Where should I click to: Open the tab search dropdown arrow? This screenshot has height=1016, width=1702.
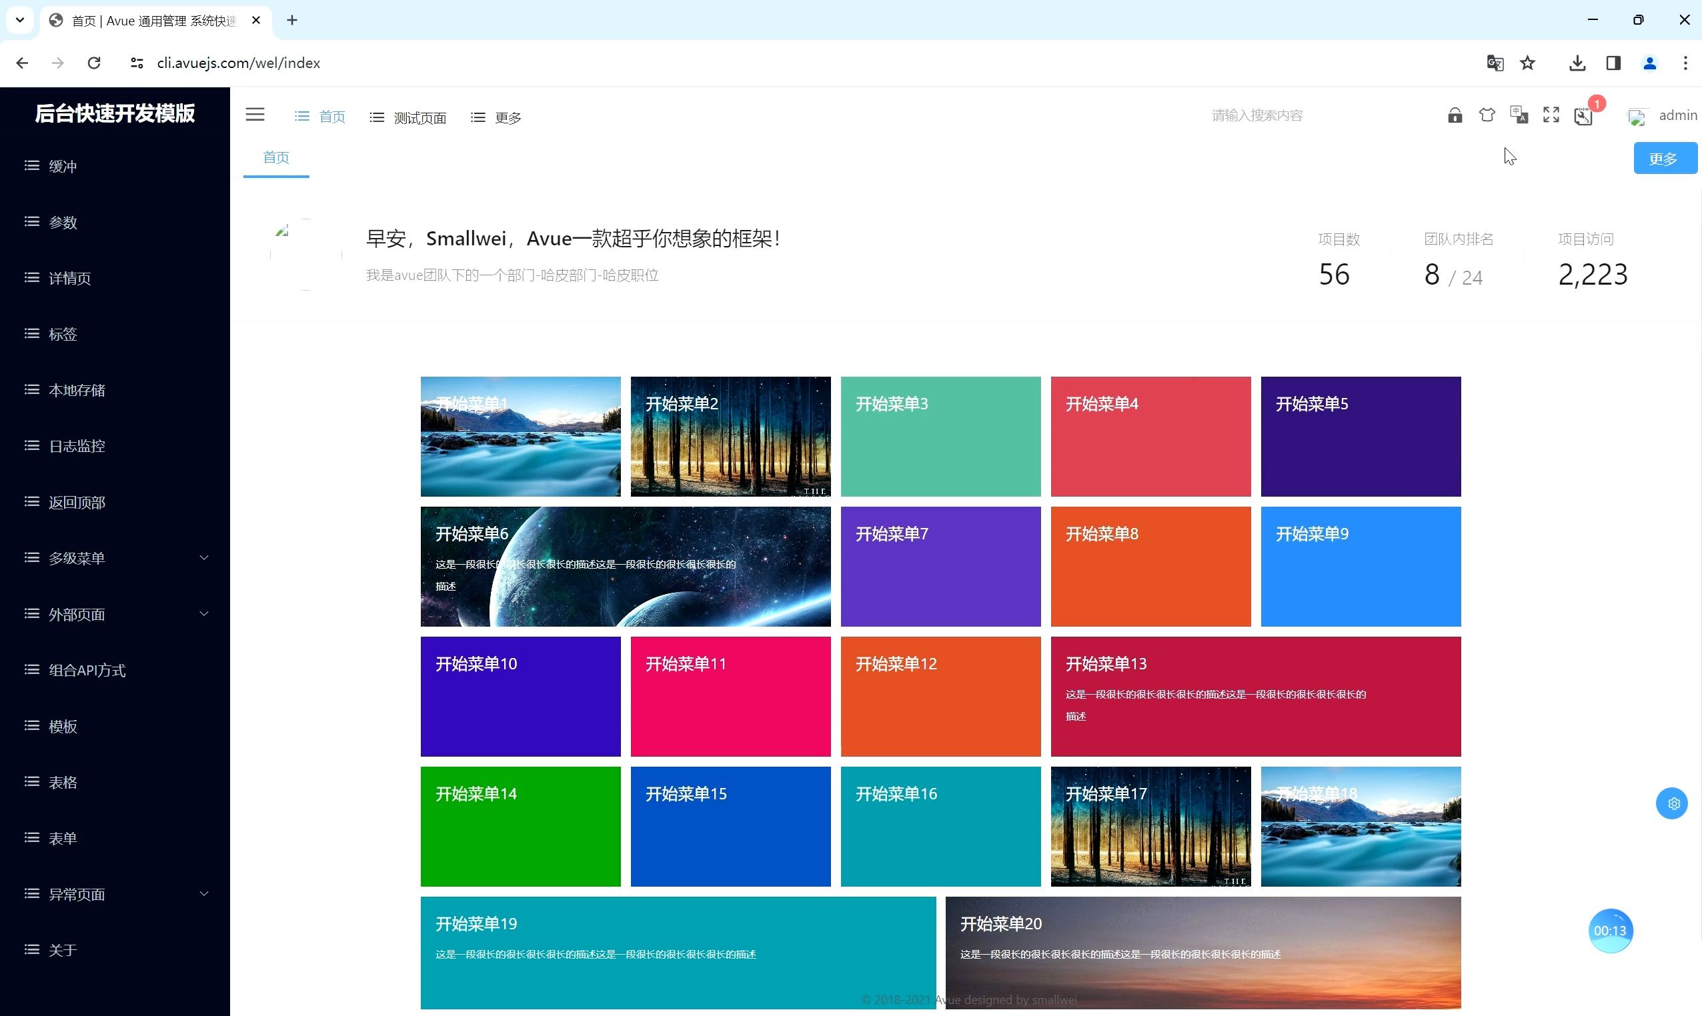pos(20,20)
